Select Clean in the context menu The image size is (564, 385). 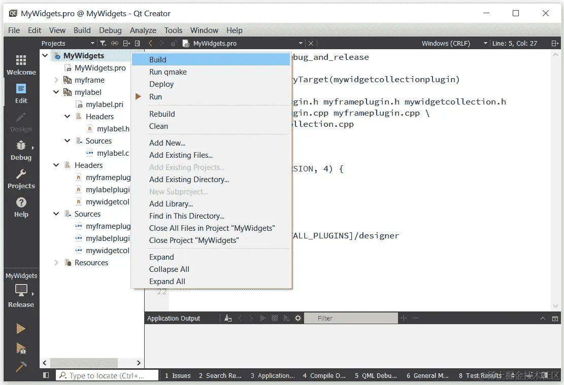pyautogui.click(x=211, y=126)
